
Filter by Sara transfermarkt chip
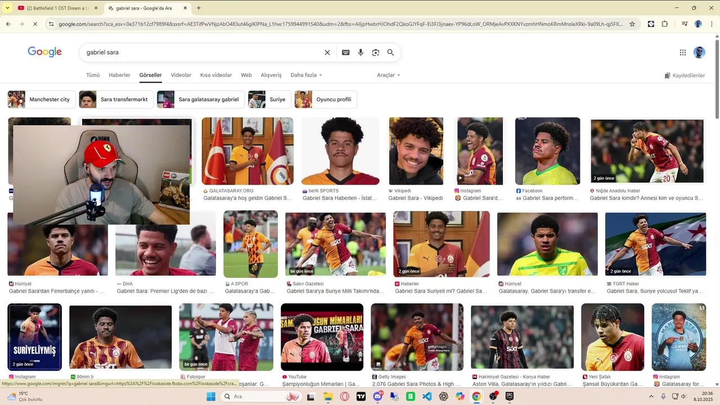pyautogui.click(x=115, y=100)
